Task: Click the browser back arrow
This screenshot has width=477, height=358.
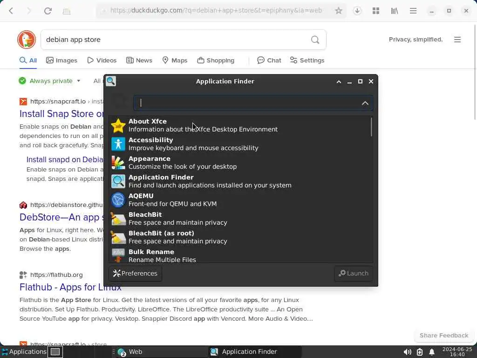Action: tap(11, 11)
